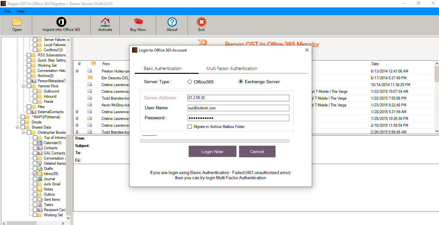Enable Migrate to Archive Mailbox Folder checkbox

point(190,127)
